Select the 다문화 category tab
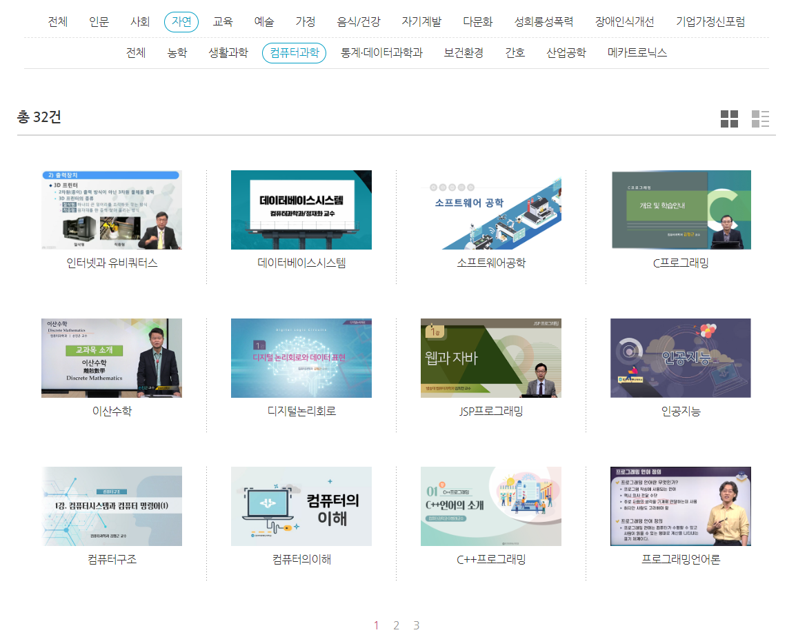 pos(478,21)
